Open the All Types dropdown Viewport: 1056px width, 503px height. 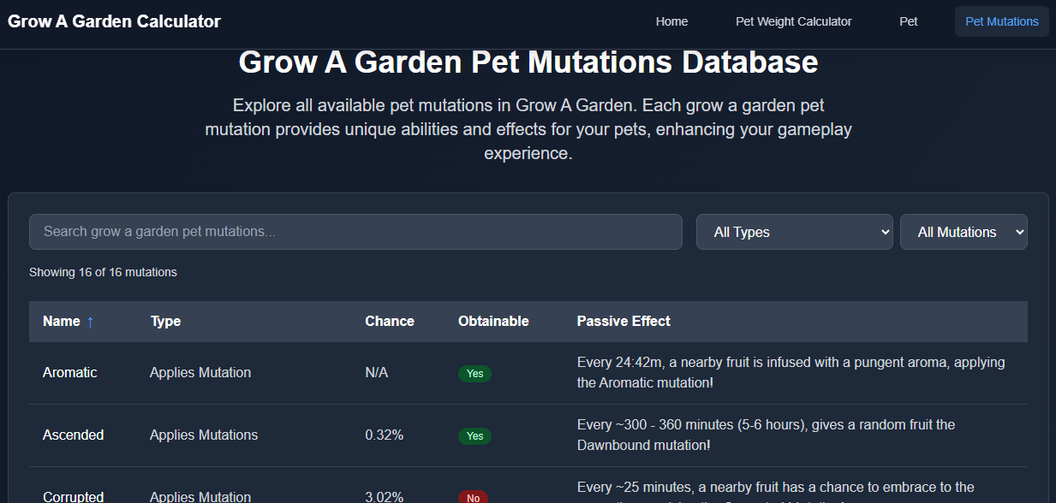(x=794, y=232)
